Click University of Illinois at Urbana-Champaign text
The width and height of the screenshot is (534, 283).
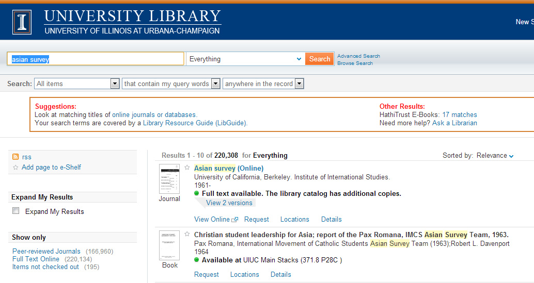tap(132, 31)
